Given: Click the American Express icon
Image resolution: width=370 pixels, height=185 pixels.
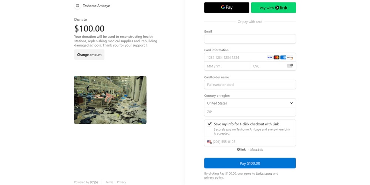Looking at the screenshot, I should [283, 57].
